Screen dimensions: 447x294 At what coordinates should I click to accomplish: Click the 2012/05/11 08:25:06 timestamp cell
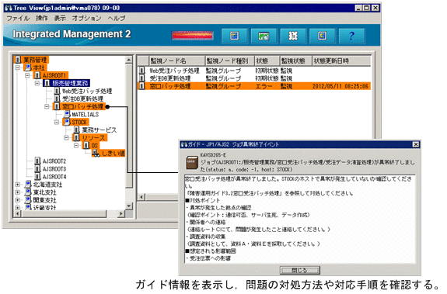340,86
